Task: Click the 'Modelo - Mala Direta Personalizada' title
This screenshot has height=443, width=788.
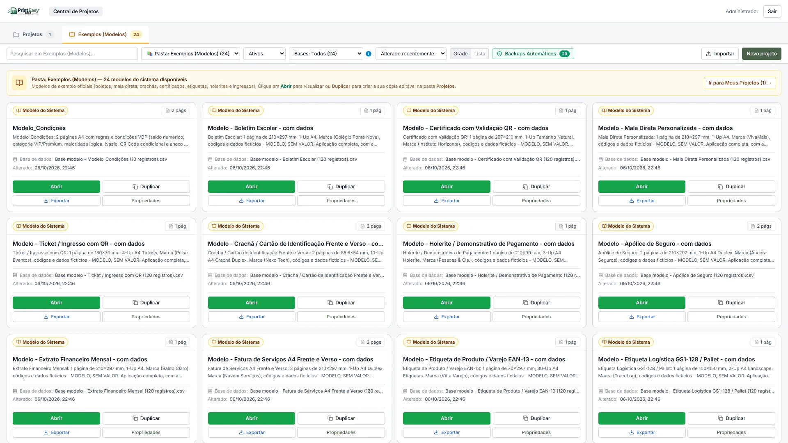Action: coord(665,128)
